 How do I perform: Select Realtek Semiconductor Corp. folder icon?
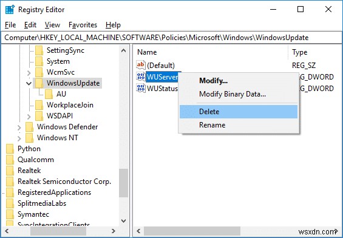10,182
